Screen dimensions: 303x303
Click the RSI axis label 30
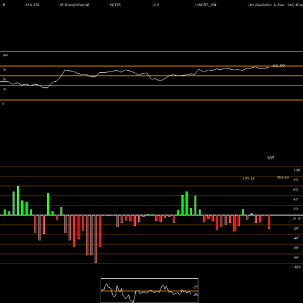tap(4, 89)
